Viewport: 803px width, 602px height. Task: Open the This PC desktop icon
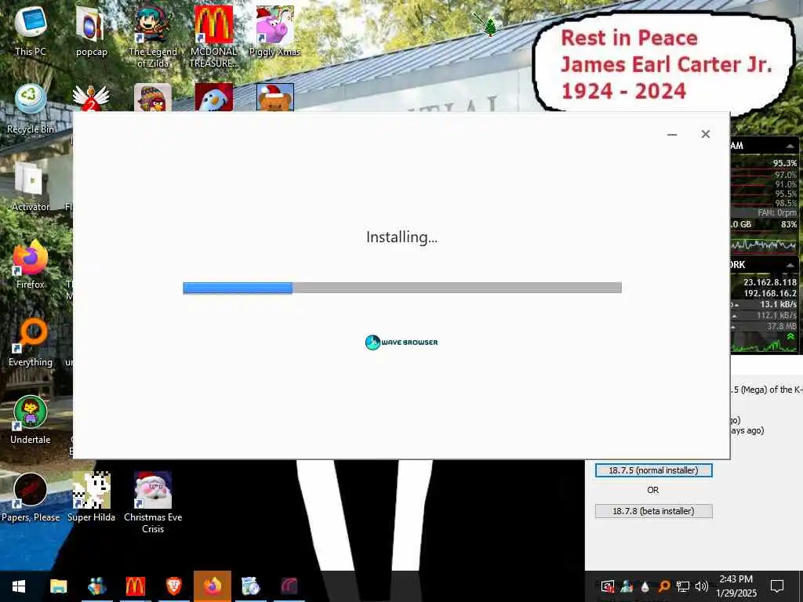click(x=31, y=31)
